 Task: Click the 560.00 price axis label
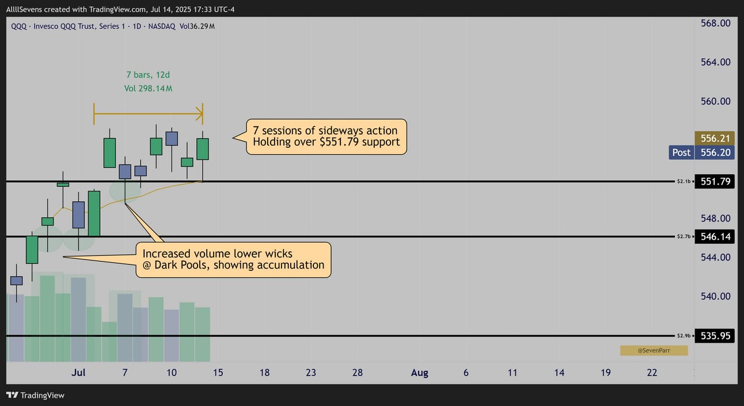click(x=715, y=101)
